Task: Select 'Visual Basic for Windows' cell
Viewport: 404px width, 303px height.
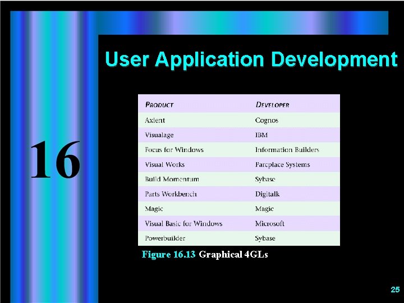Action: [183, 223]
